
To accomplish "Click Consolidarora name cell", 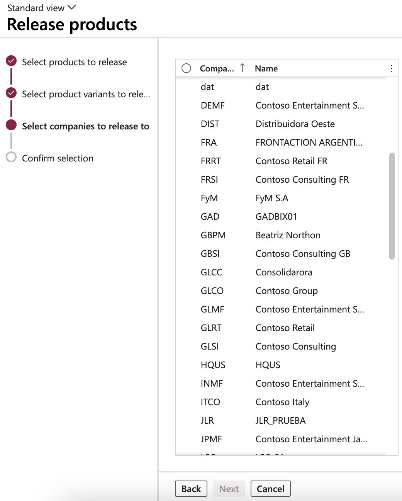I will 284,272.
